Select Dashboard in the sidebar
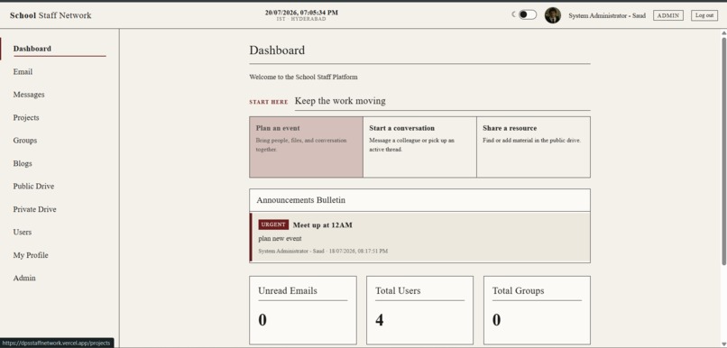The image size is (727, 348). point(60,49)
